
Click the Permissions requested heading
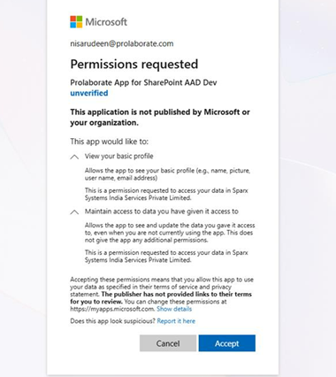(134, 64)
